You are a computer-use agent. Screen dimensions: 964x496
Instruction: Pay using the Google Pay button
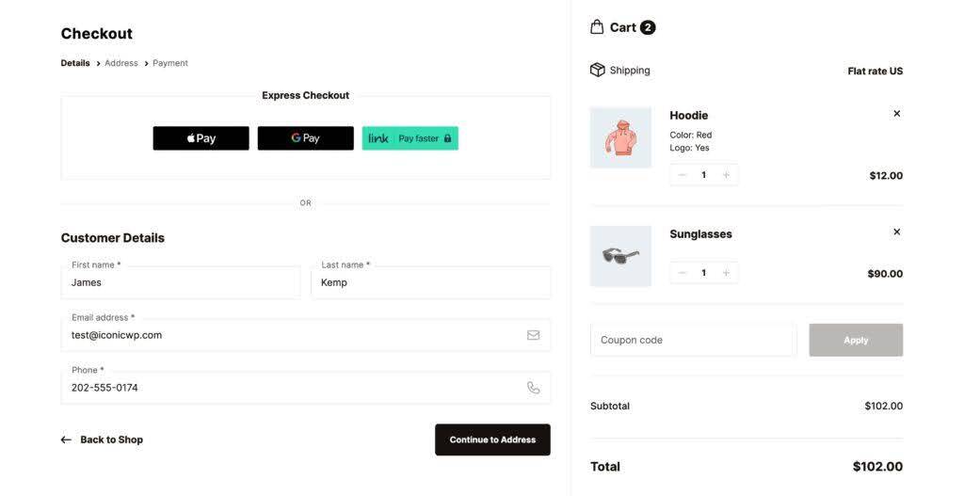(305, 138)
